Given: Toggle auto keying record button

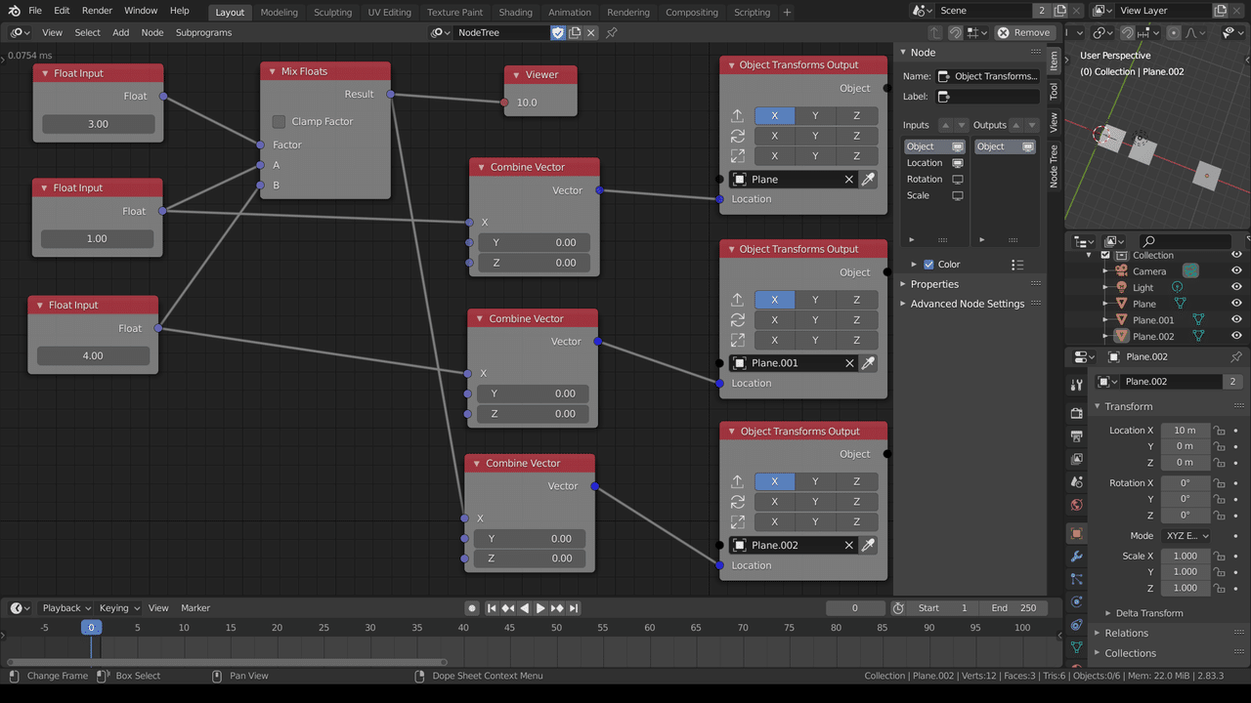Looking at the screenshot, I should 472,608.
